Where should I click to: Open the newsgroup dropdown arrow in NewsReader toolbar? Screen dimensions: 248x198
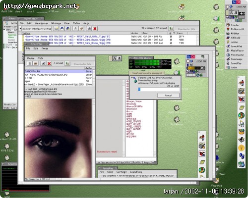coord(20,29)
